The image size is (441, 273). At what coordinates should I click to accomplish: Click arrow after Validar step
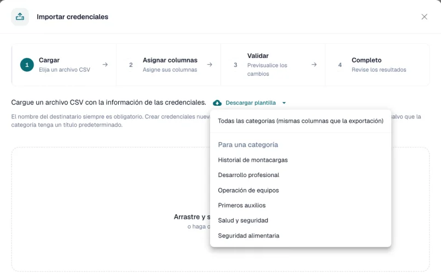(314, 65)
